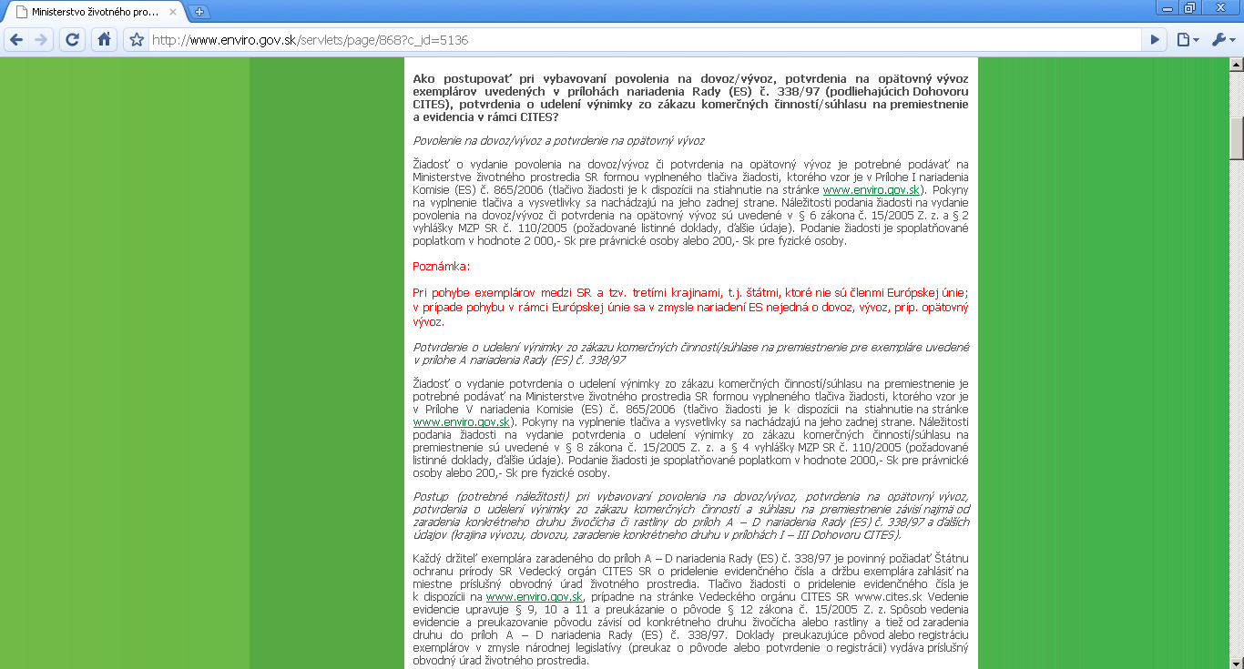Click the red Poznámka: heading
Viewport: 1244px width, 669px height.
[x=442, y=267]
